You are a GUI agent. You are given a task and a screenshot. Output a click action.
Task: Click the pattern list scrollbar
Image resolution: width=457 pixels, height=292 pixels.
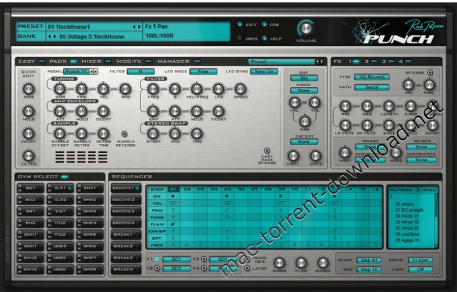(436, 220)
